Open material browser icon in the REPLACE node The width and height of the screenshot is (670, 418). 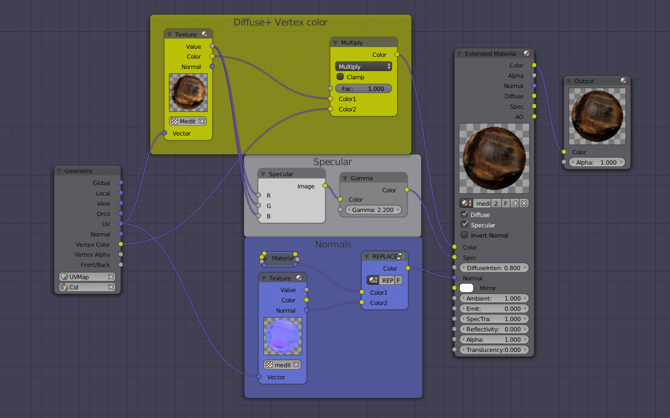pos(373,280)
